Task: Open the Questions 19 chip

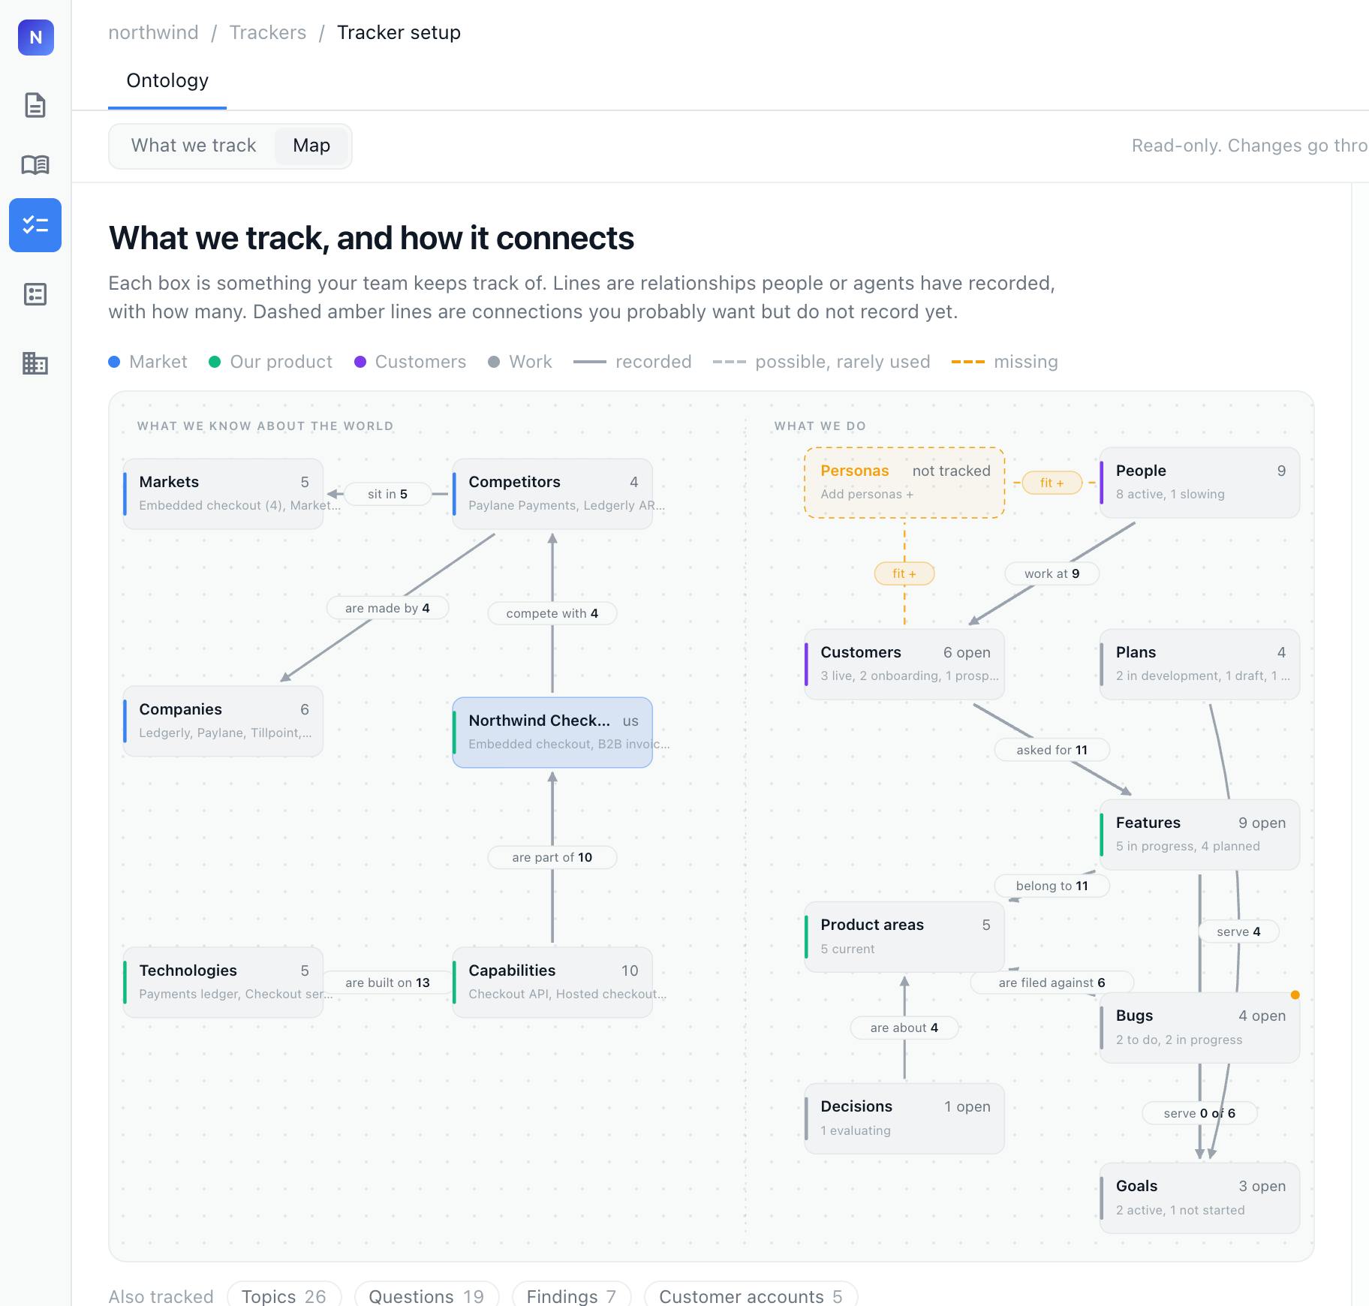Action: point(426,1296)
